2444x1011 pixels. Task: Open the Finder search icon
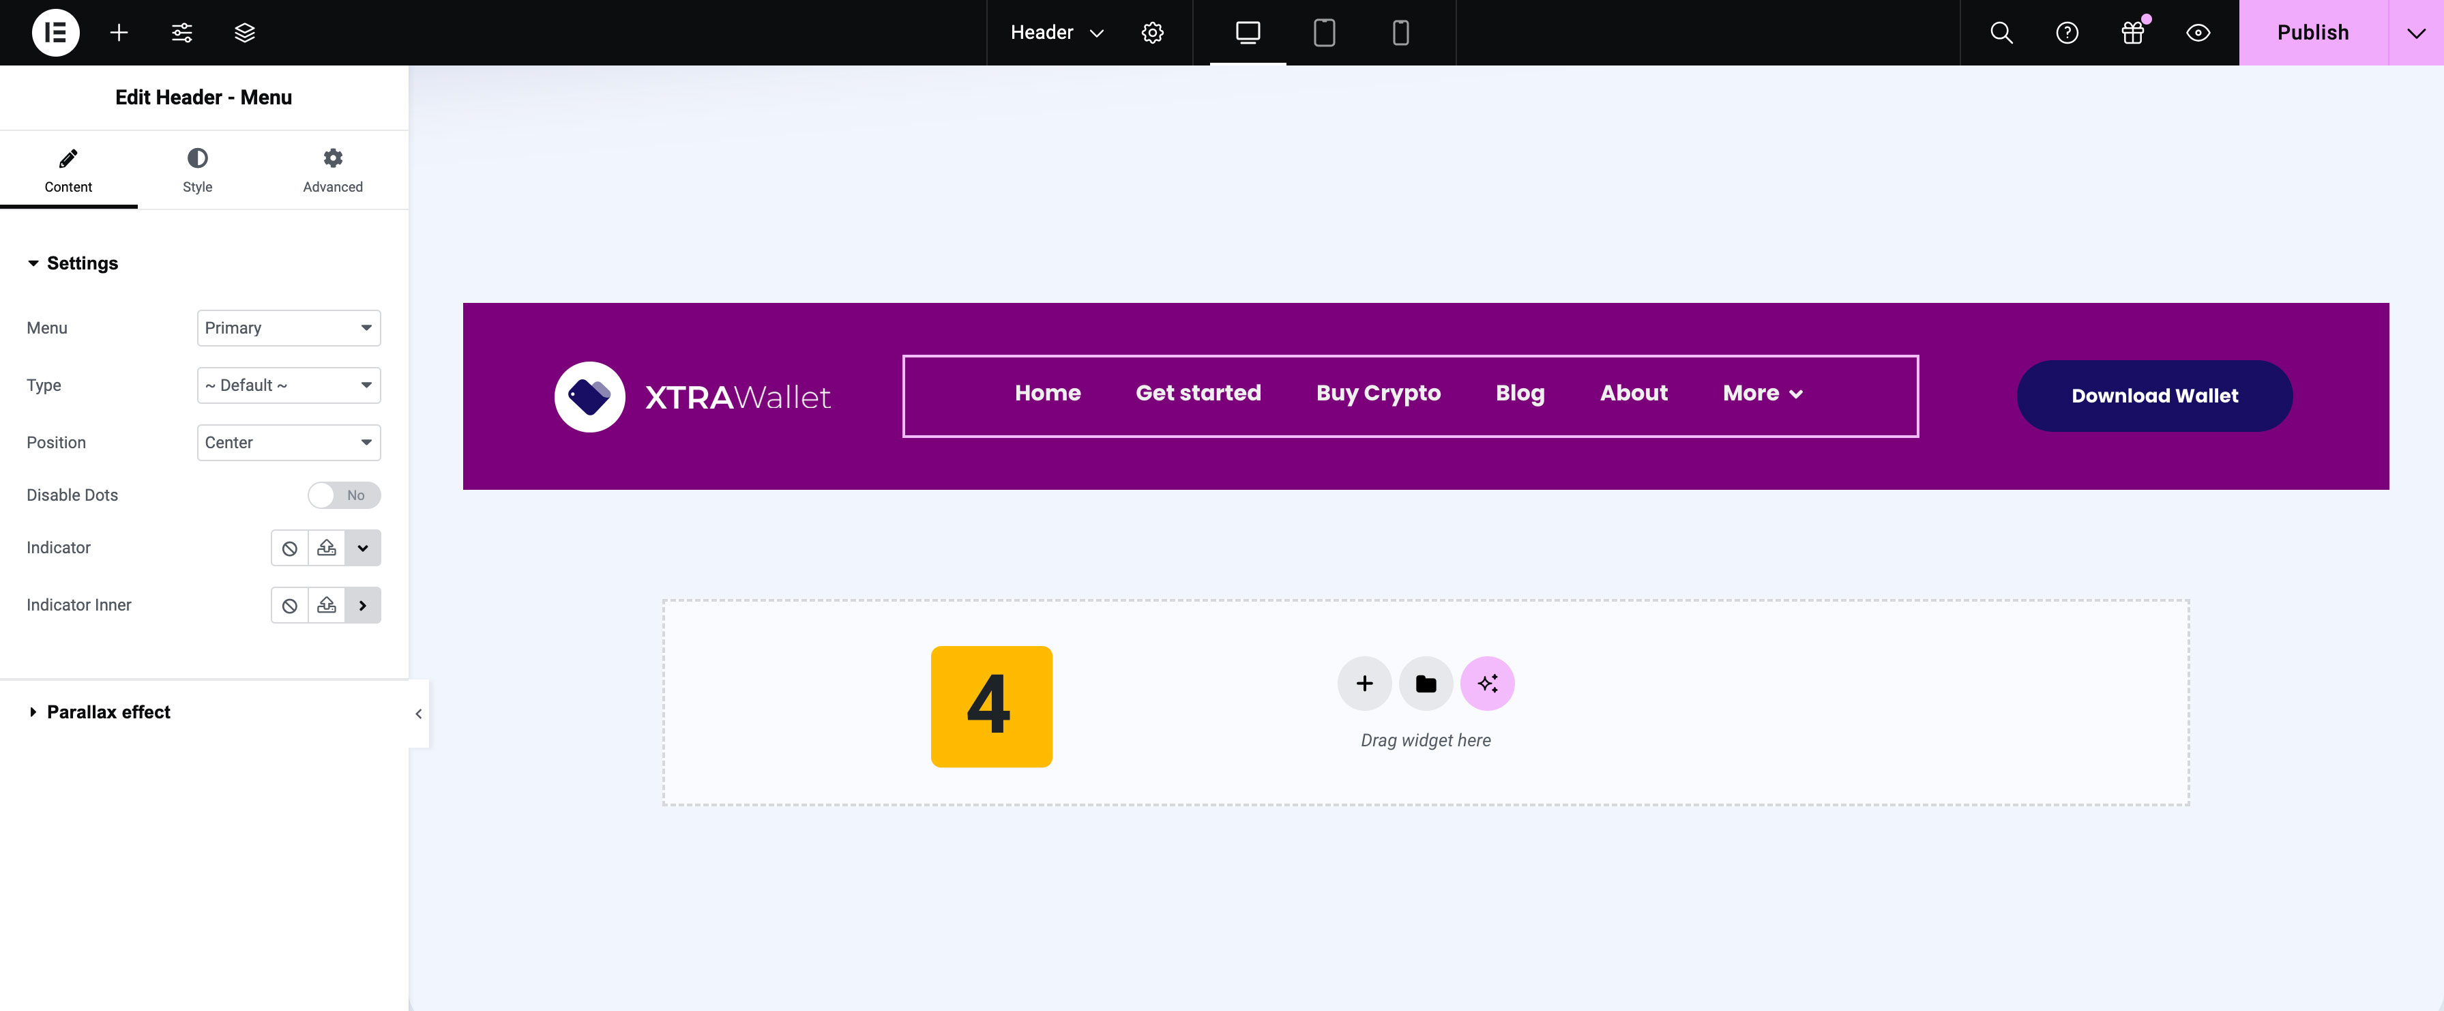point(2000,32)
